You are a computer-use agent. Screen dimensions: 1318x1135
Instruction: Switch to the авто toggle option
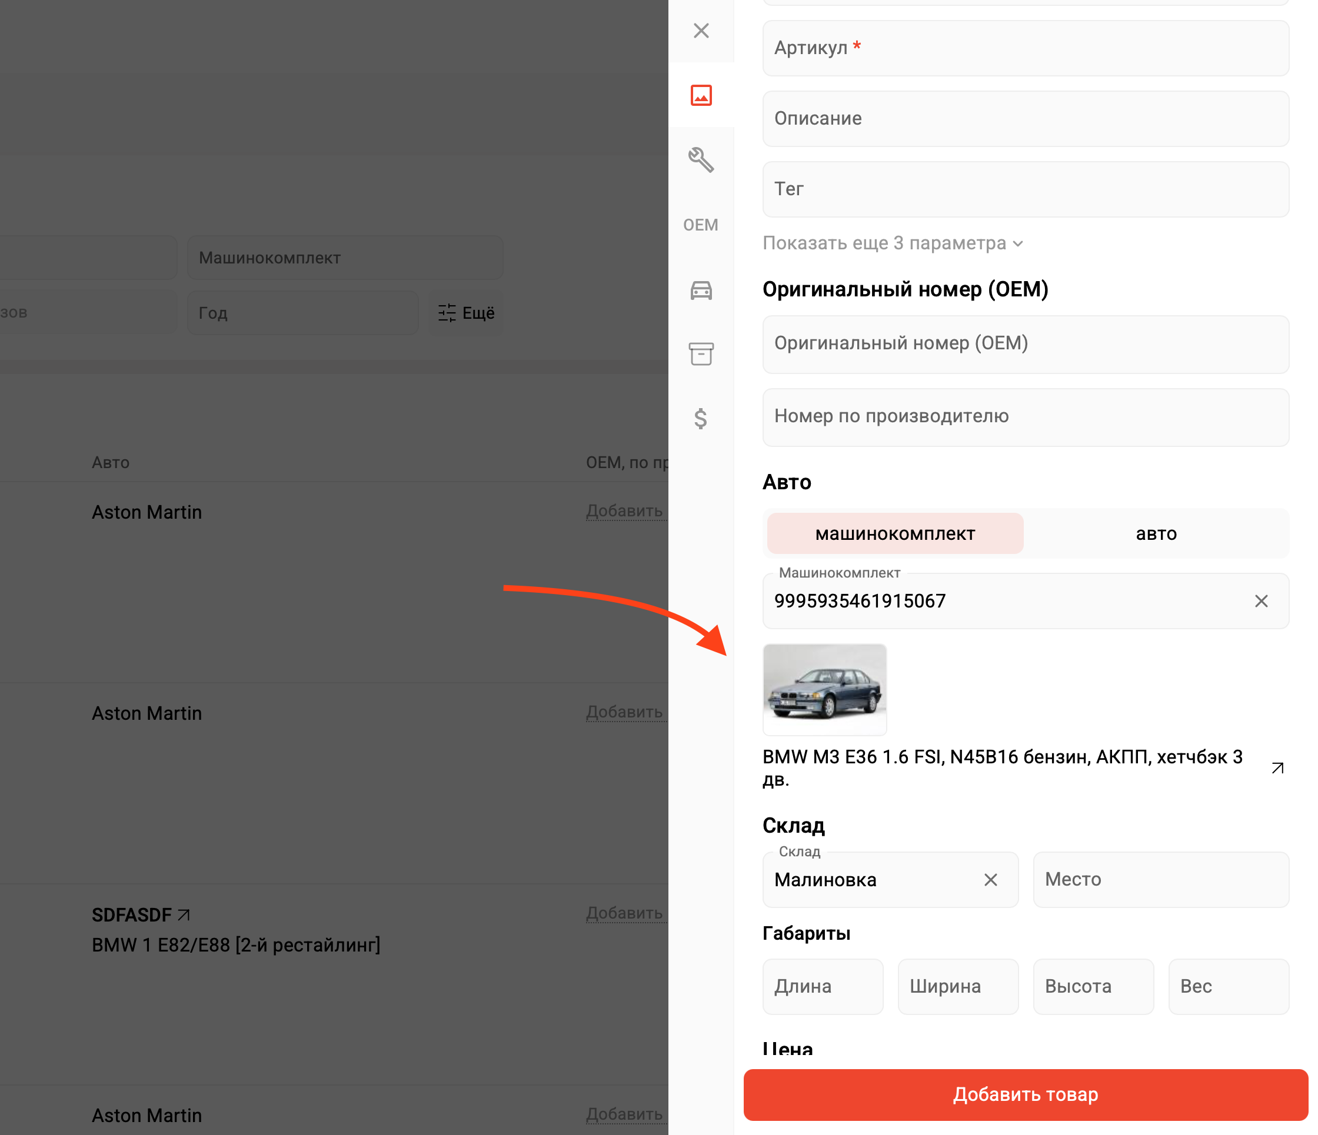[x=1156, y=533]
